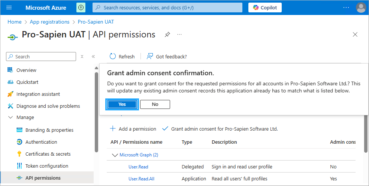The image size is (369, 186).
Task: Open Token configuration
Action: [x=47, y=166]
